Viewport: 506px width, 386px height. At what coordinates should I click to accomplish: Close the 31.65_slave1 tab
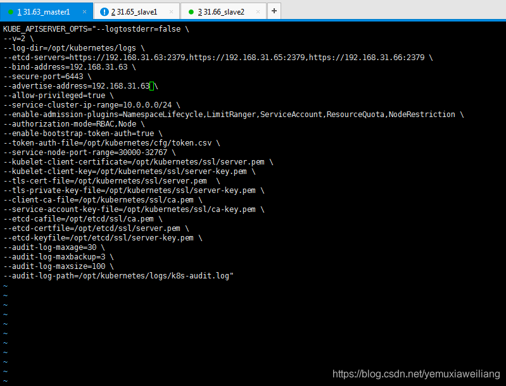click(x=172, y=12)
